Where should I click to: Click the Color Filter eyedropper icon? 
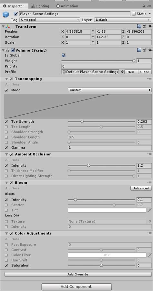click(x=149, y=255)
